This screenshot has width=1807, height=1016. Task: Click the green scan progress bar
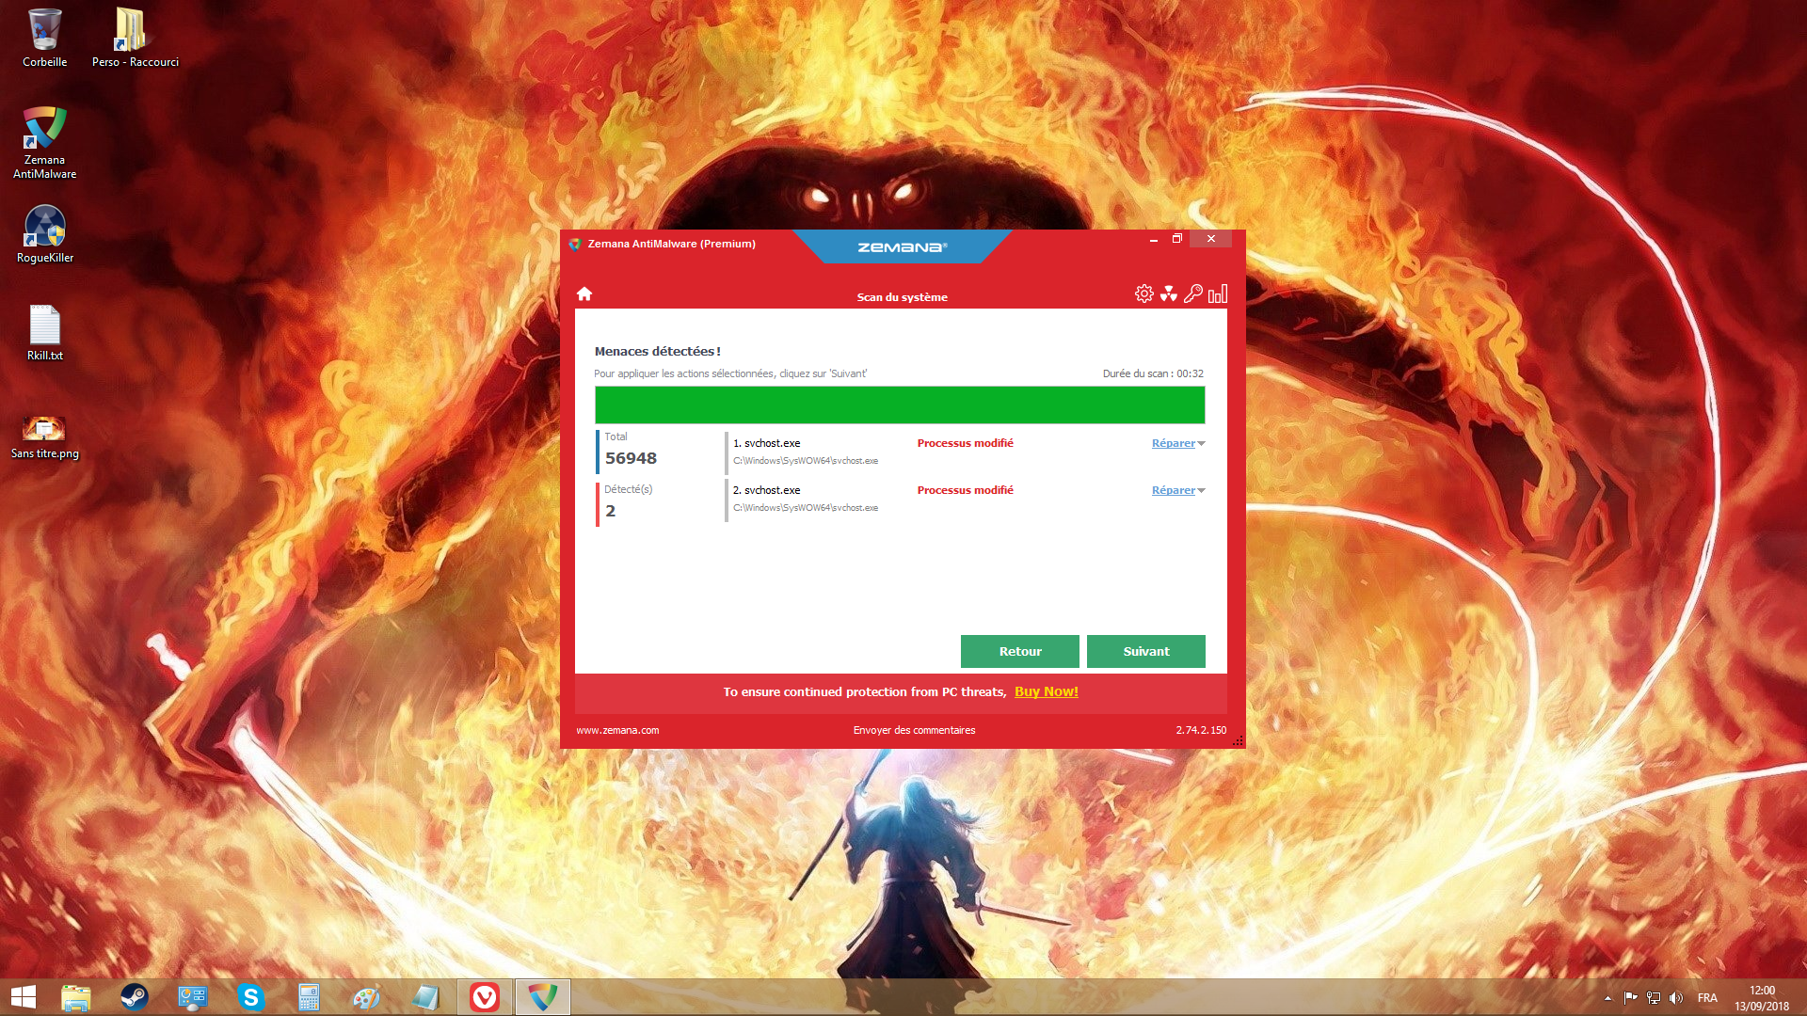tap(899, 405)
